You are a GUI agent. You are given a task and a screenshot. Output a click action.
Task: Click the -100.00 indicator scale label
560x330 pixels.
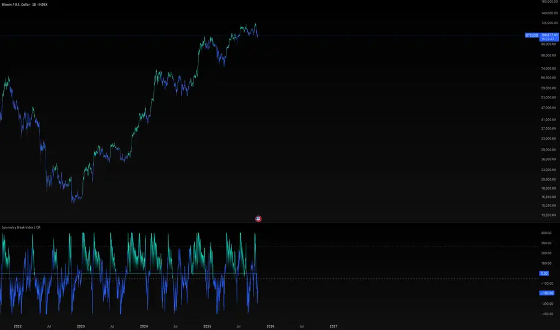point(547,284)
